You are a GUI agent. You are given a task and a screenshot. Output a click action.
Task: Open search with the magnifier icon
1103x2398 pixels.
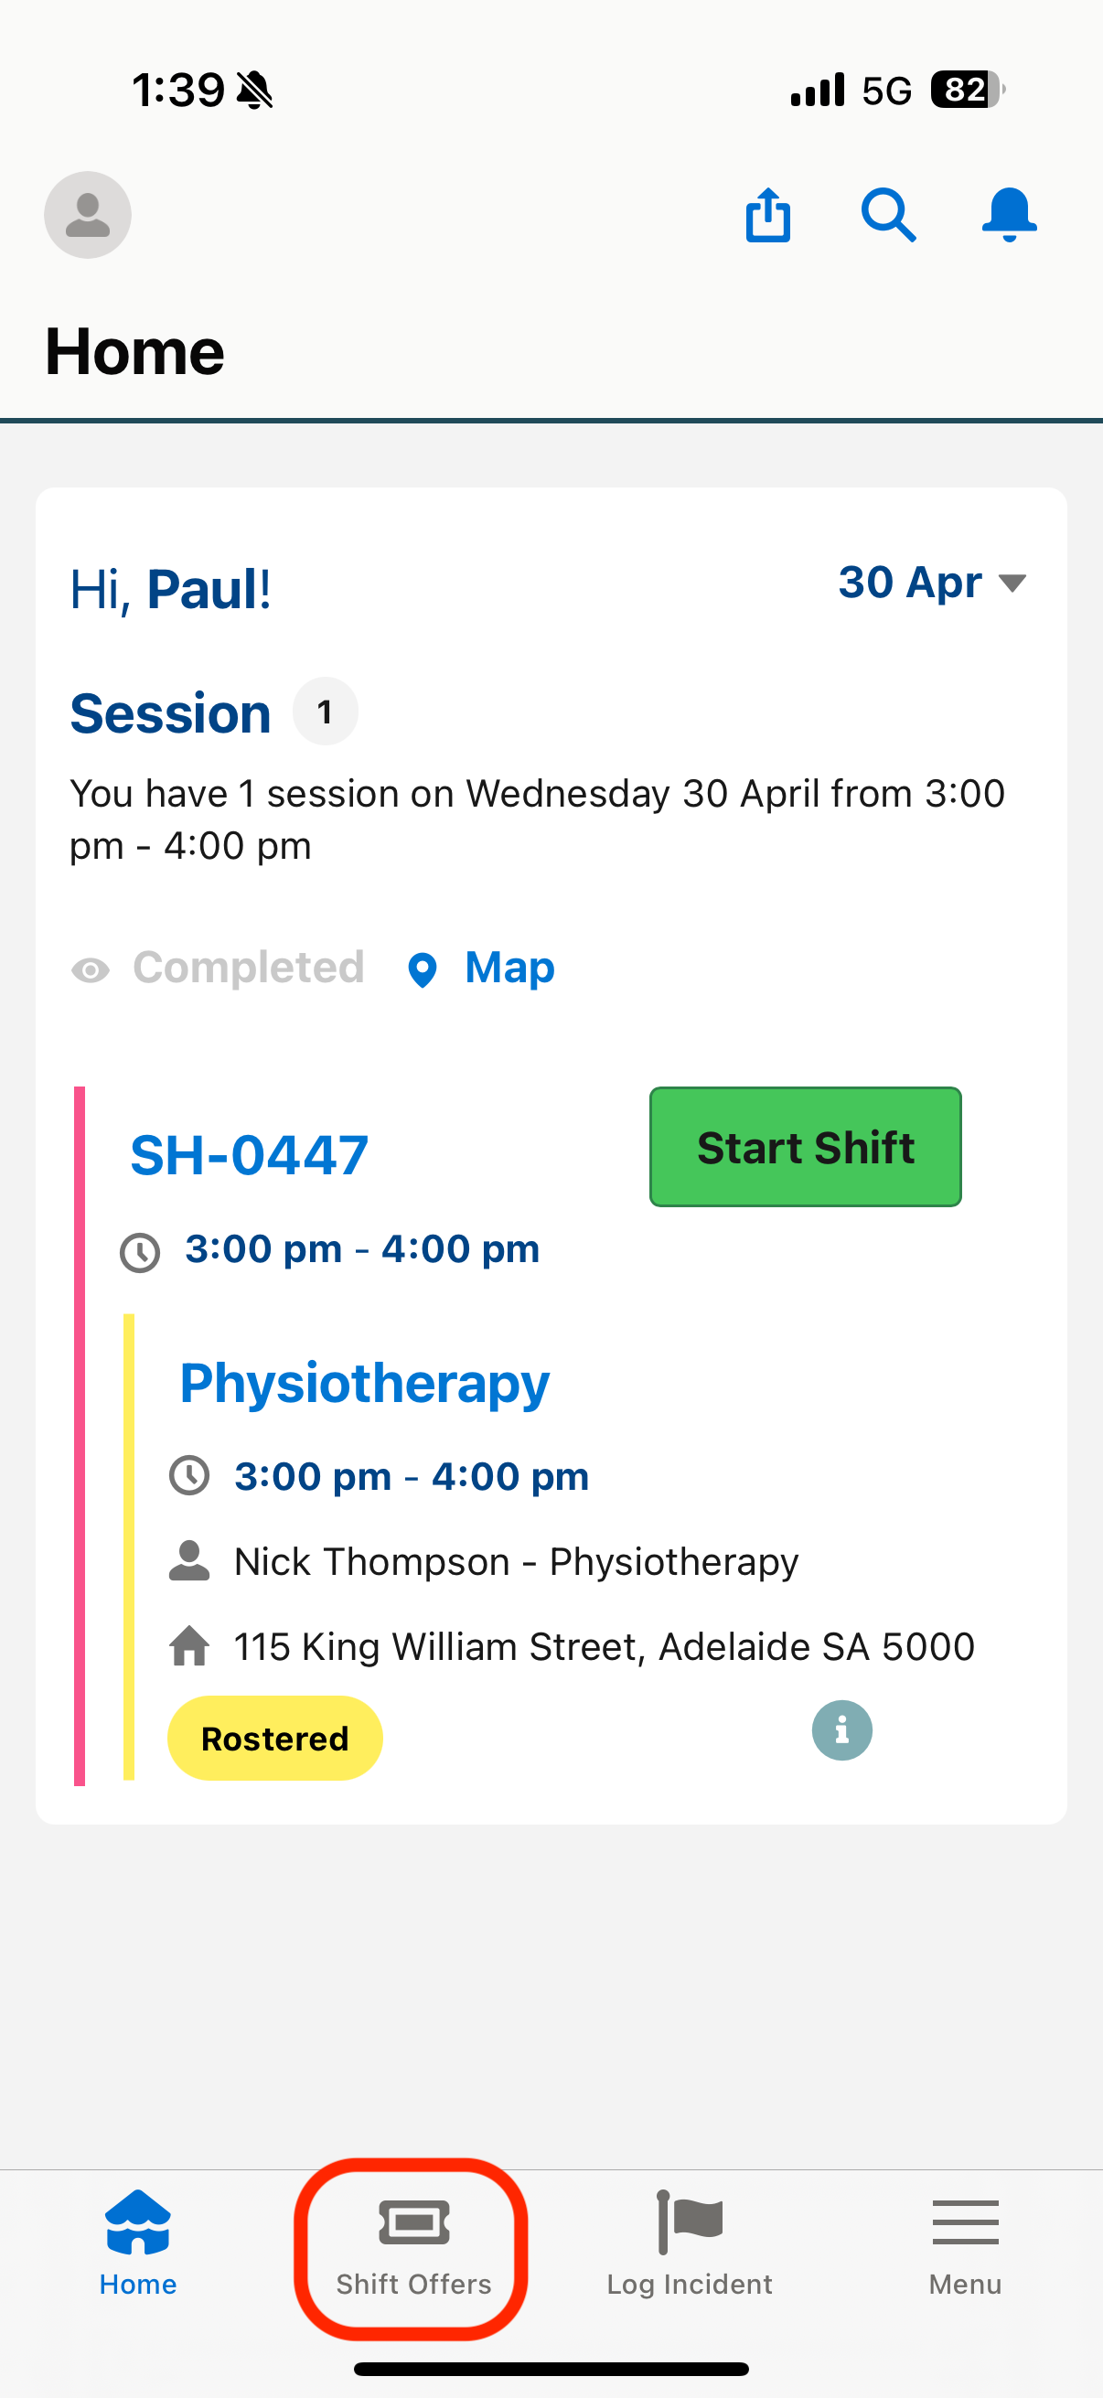coord(888,215)
